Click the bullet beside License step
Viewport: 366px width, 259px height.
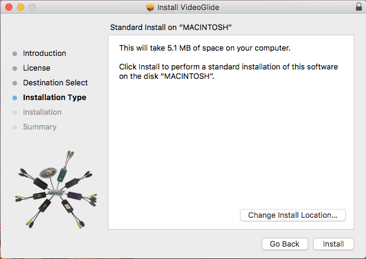point(15,68)
